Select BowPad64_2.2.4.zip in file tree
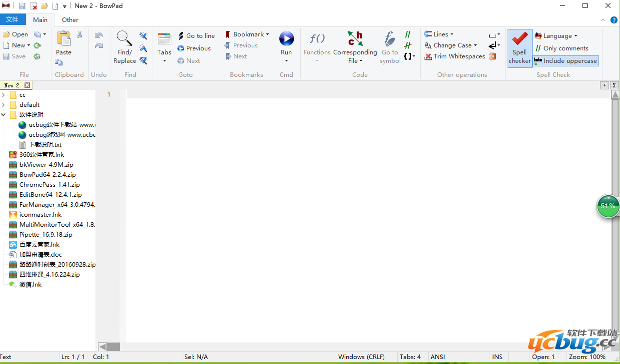This screenshot has width=620, height=364. [47, 175]
